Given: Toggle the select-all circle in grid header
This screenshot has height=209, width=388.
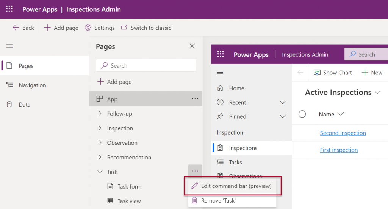Looking at the screenshot, I should [x=302, y=114].
